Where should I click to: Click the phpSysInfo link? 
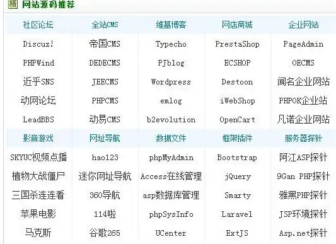coord(171,214)
